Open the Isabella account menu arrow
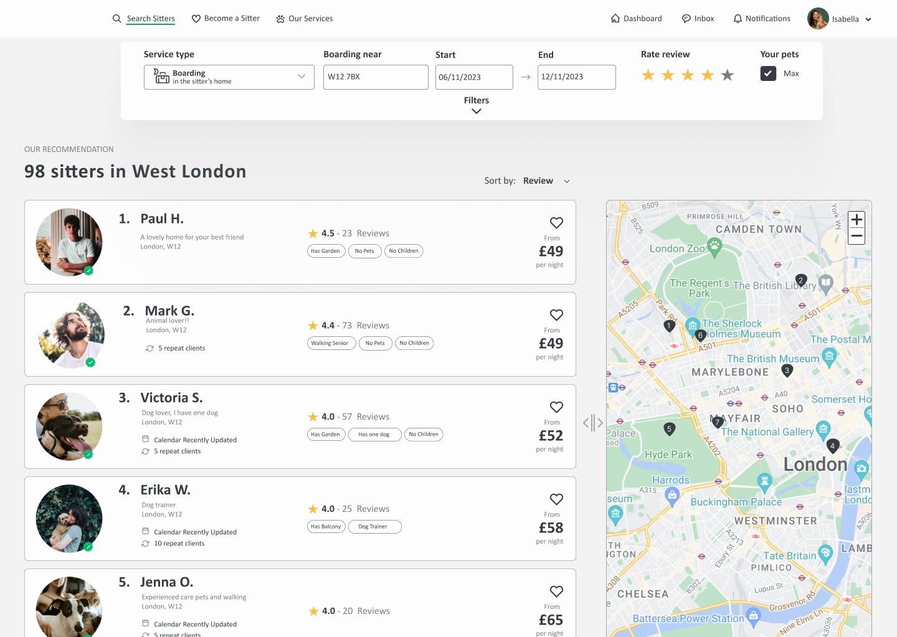Image resolution: width=897 pixels, height=637 pixels. (868, 19)
